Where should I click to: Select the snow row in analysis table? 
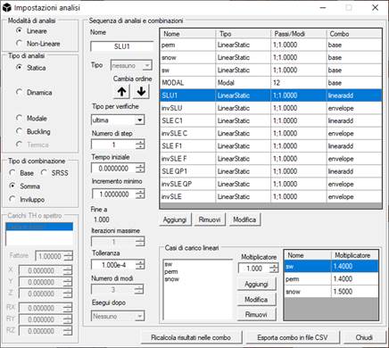pyautogui.click(x=271, y=57)
